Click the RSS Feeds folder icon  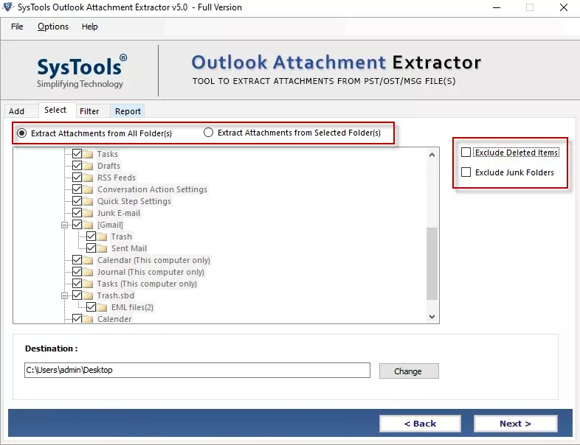(88, 178)
